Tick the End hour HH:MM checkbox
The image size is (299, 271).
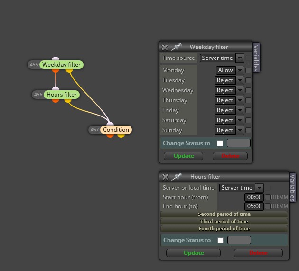[268, 206]
